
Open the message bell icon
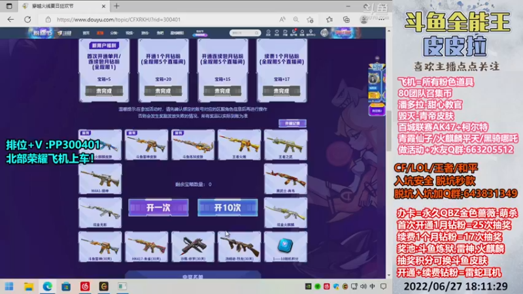302,32
